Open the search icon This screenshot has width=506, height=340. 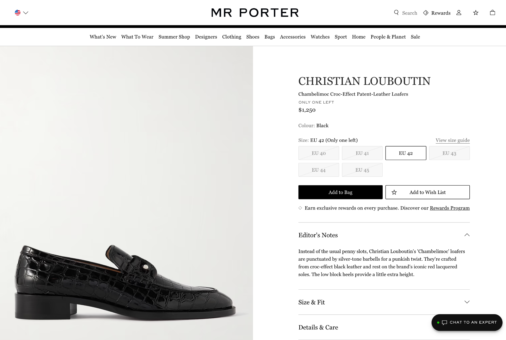pos(396,13)
